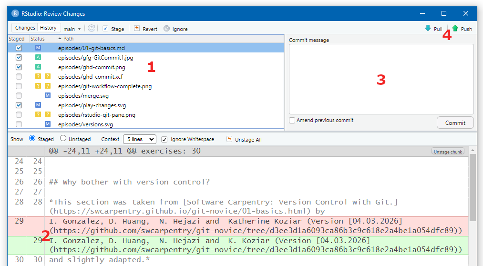Select file row episodes/rstudio-git-pane.png
This screenshot has height=266, width=483.
pyautogui.click(x=146, y=115)
